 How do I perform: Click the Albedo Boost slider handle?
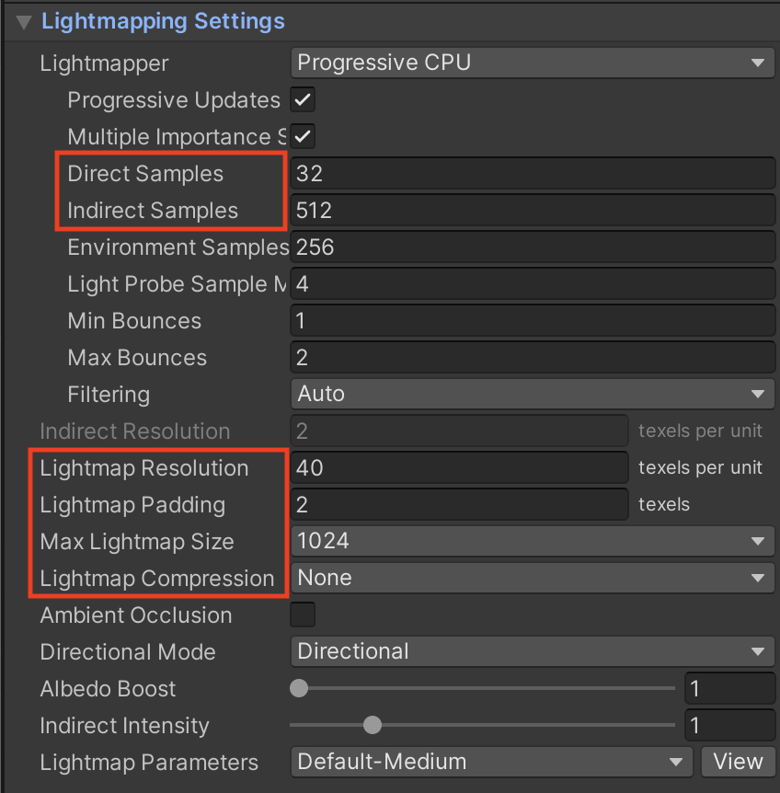click(x=299, y=688)
